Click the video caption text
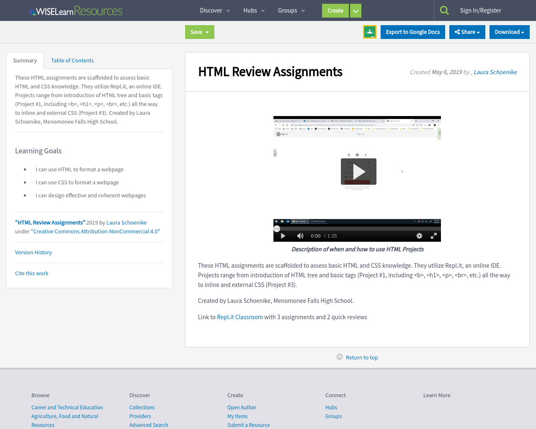This screenshot has width=536, height=429. 358,249
